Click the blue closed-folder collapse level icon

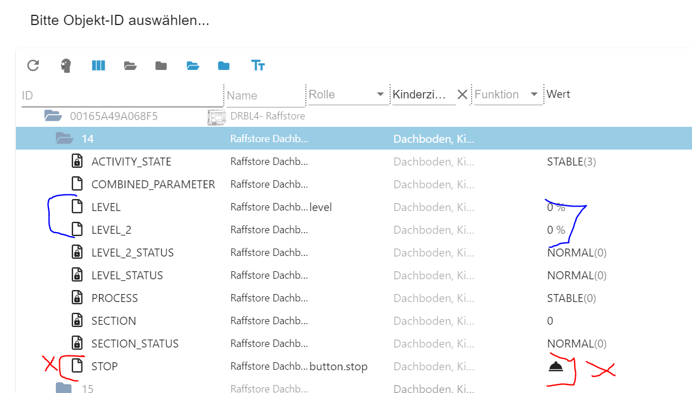224,65
